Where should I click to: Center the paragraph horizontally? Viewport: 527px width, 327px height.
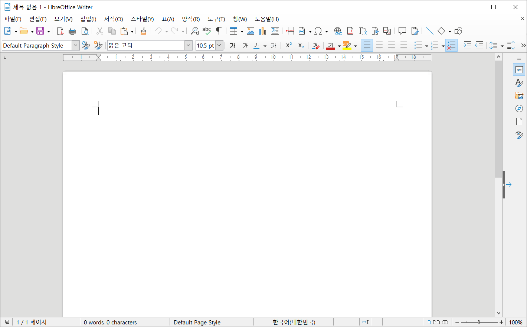[x=379, y=45]
